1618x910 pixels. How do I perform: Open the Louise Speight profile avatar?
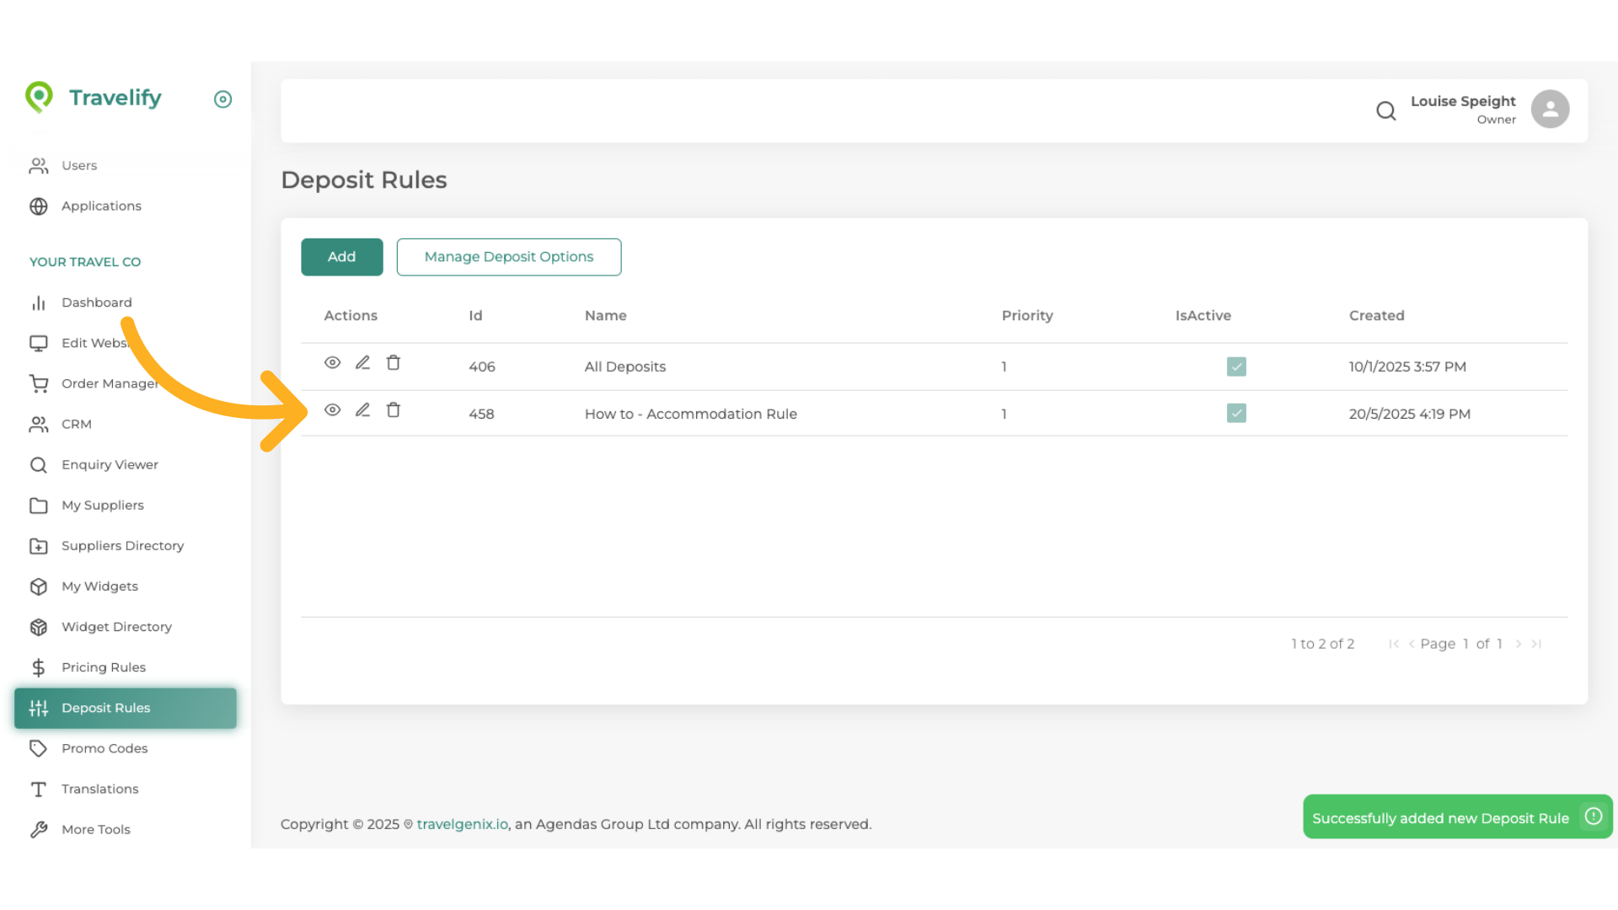pyautogui.click(x=1550, y=109)
